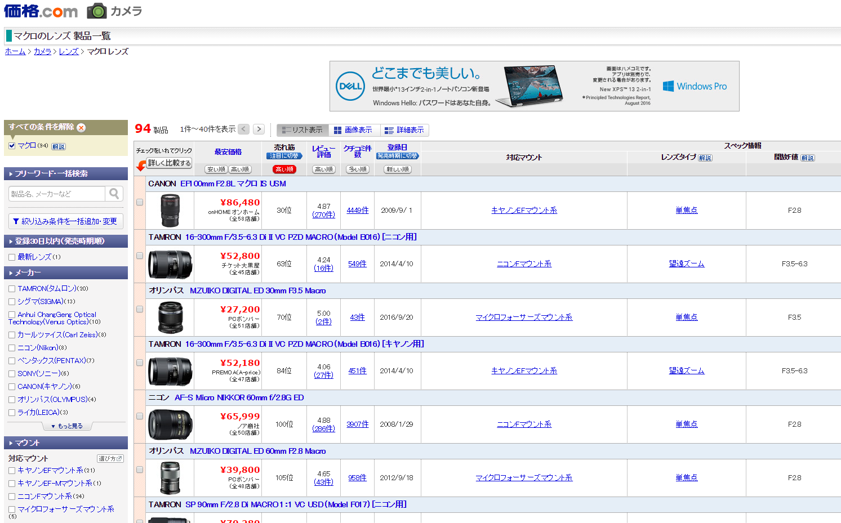Go to ホーム breadcrumb link
Screen dimensions: 841x523
(x=15, y=51)
